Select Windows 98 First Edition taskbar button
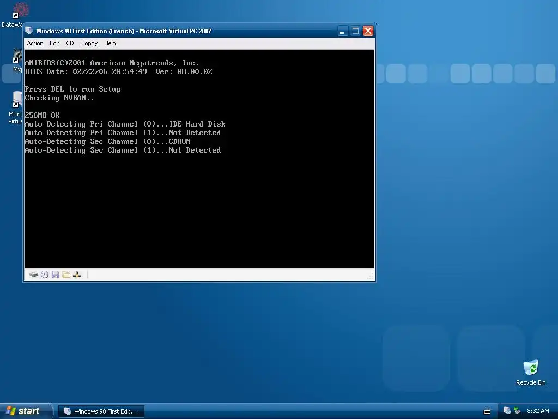 point(101,411)
